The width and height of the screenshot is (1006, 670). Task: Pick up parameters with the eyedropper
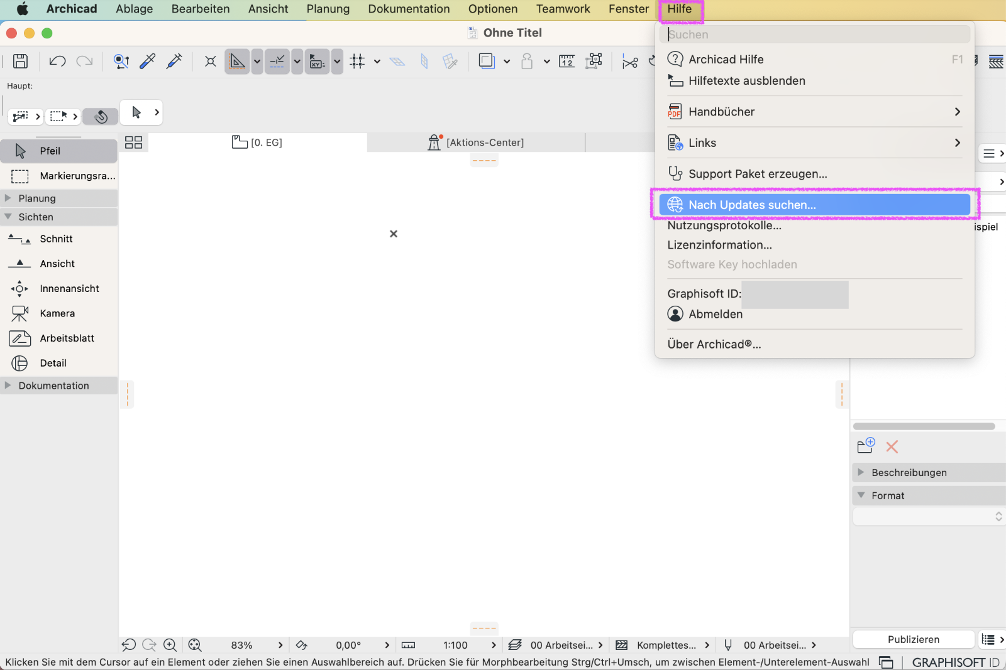pos(148,61)
